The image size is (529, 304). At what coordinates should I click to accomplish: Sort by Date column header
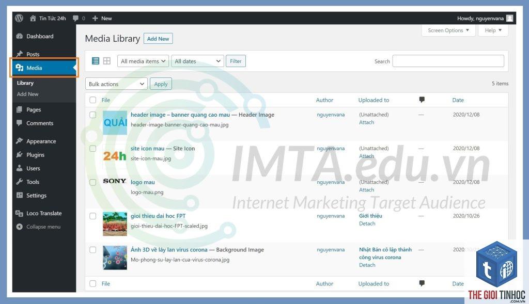[x=458, y=100]
